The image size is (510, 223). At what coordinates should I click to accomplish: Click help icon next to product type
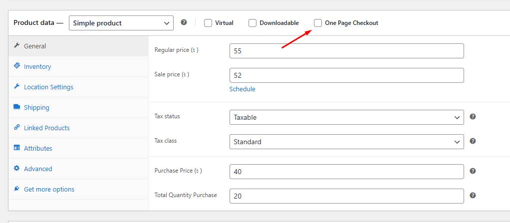point(184,22)
